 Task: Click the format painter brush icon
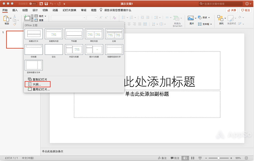point(15,24)
